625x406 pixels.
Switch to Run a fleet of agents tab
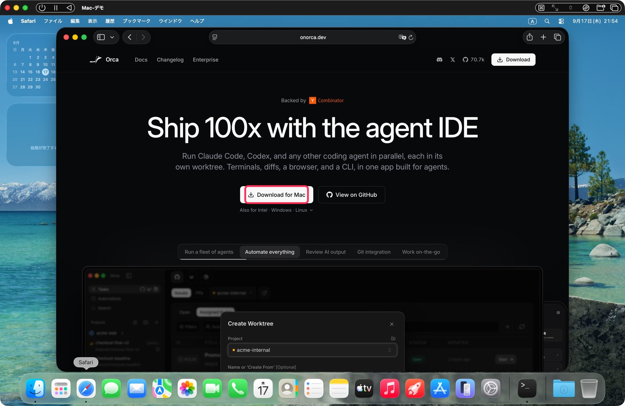click(x=209, y=252)
